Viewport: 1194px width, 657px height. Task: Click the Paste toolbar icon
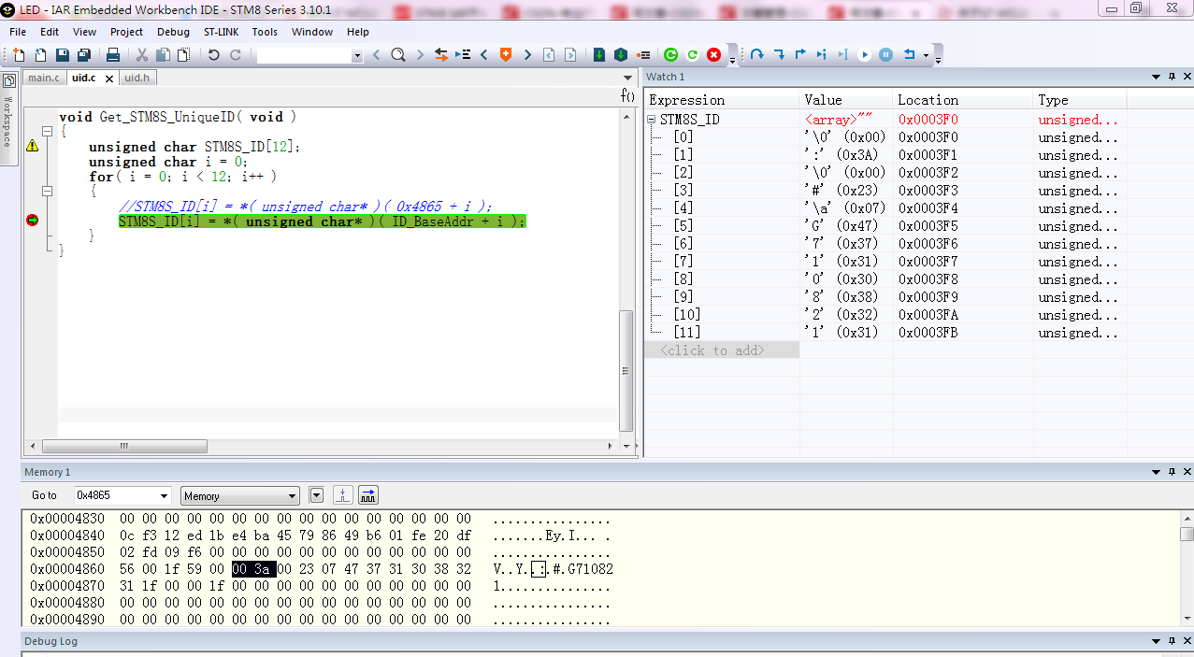click(183, 55)
